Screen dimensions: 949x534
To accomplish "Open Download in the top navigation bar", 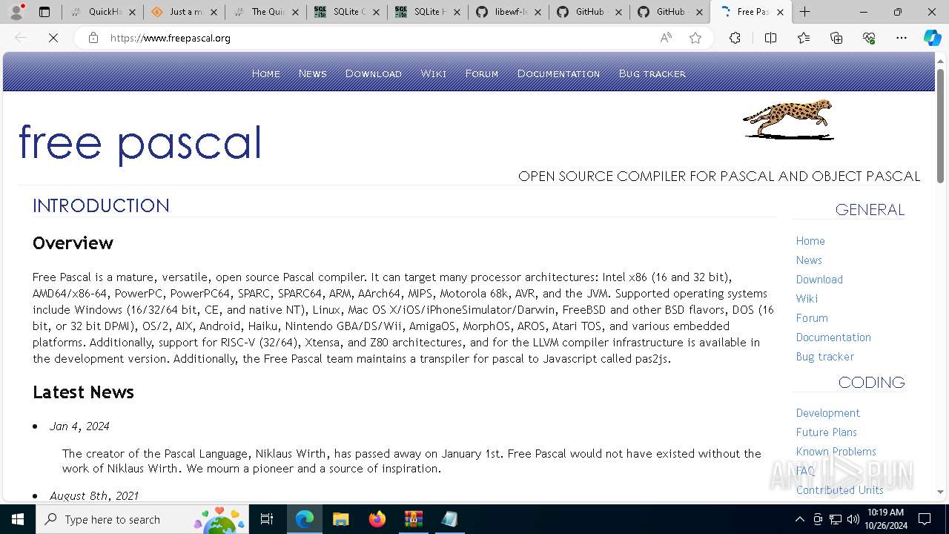I will [x=374, y=73].
